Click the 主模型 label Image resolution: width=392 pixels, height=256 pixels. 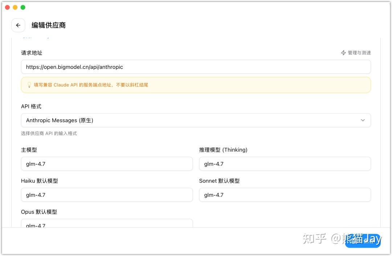point(29,150)
